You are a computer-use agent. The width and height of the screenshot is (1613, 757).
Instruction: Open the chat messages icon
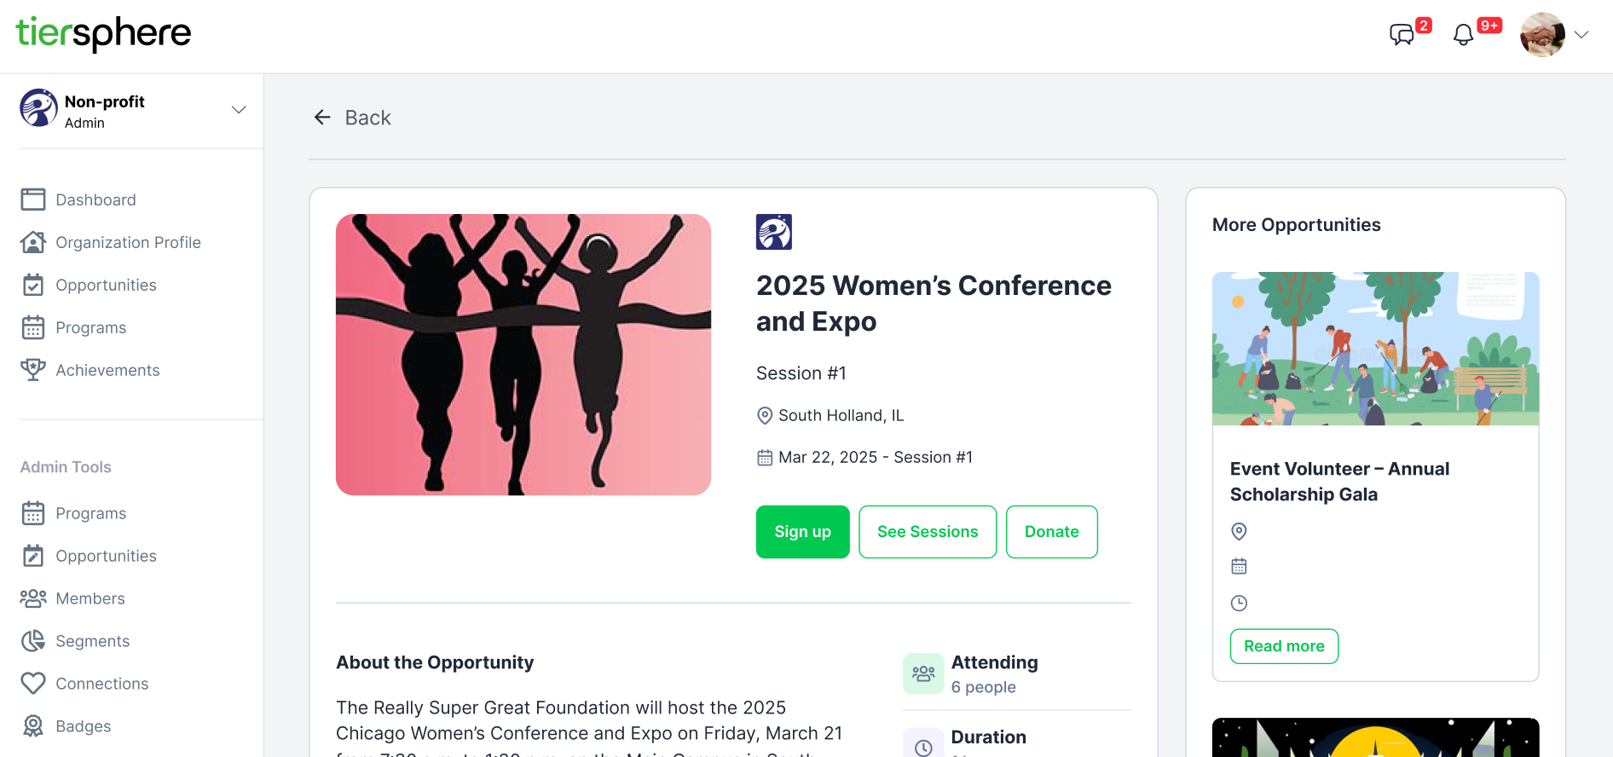(1402, 35)
